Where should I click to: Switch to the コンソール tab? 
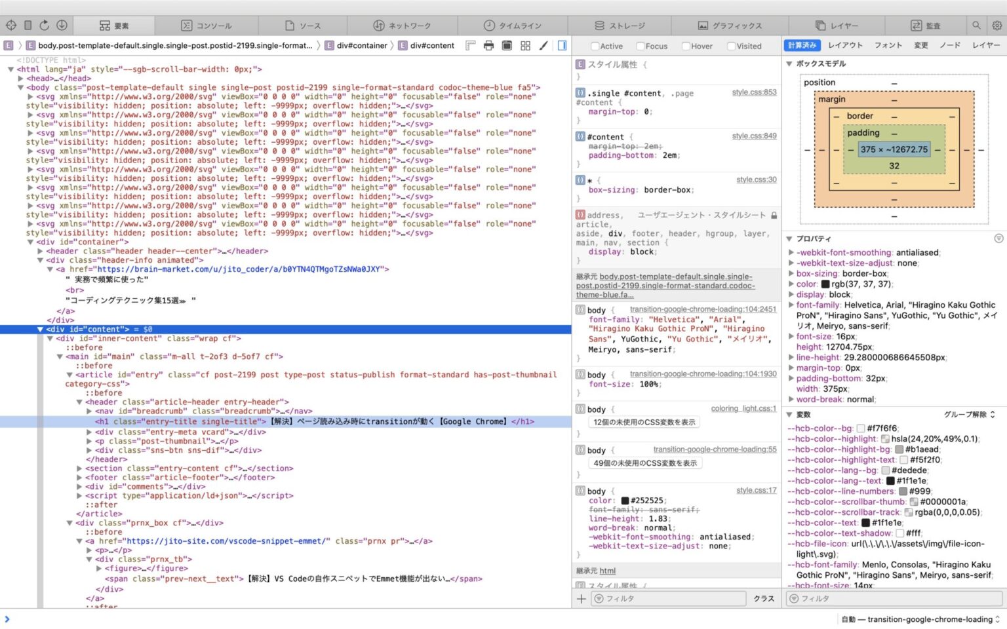[x=207, y=26]
